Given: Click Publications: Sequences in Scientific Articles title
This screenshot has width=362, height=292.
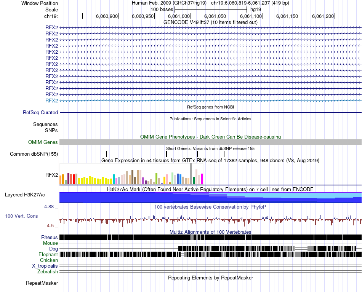Looking at the screenshot, I should [x=210, y=119].
